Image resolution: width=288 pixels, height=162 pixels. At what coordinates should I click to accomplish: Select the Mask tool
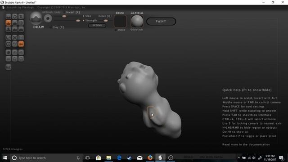point(8,44)
